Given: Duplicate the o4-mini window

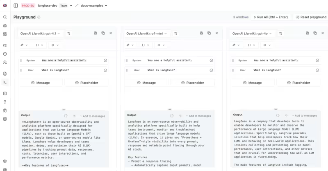Looking at the screenshot, I should coord(209,33).
